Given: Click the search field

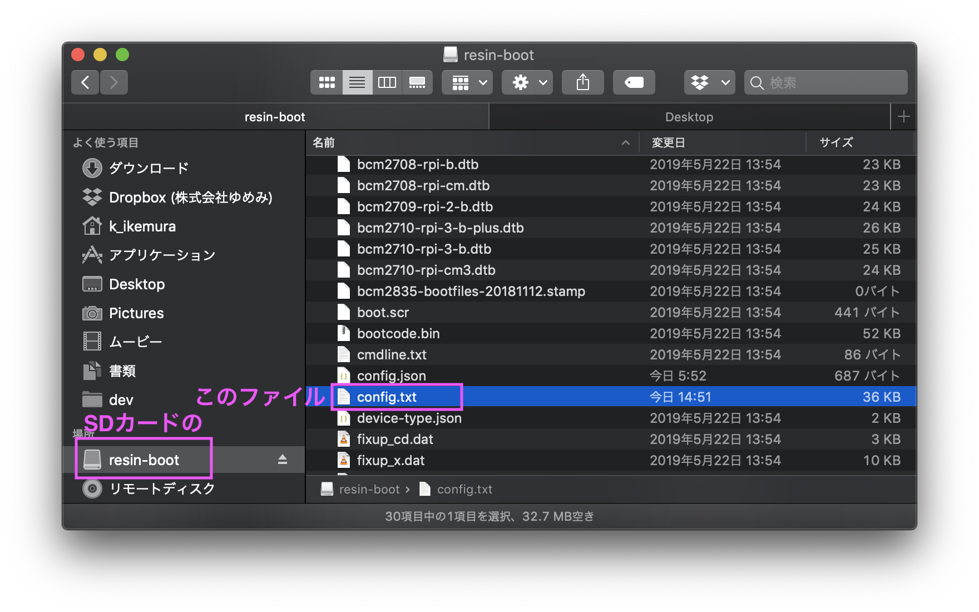Looking at the screenshot, I should click(826, 82).
